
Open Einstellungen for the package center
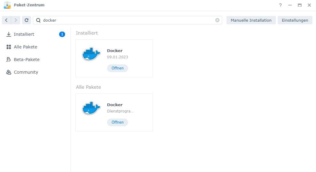(x=295, y=20)
